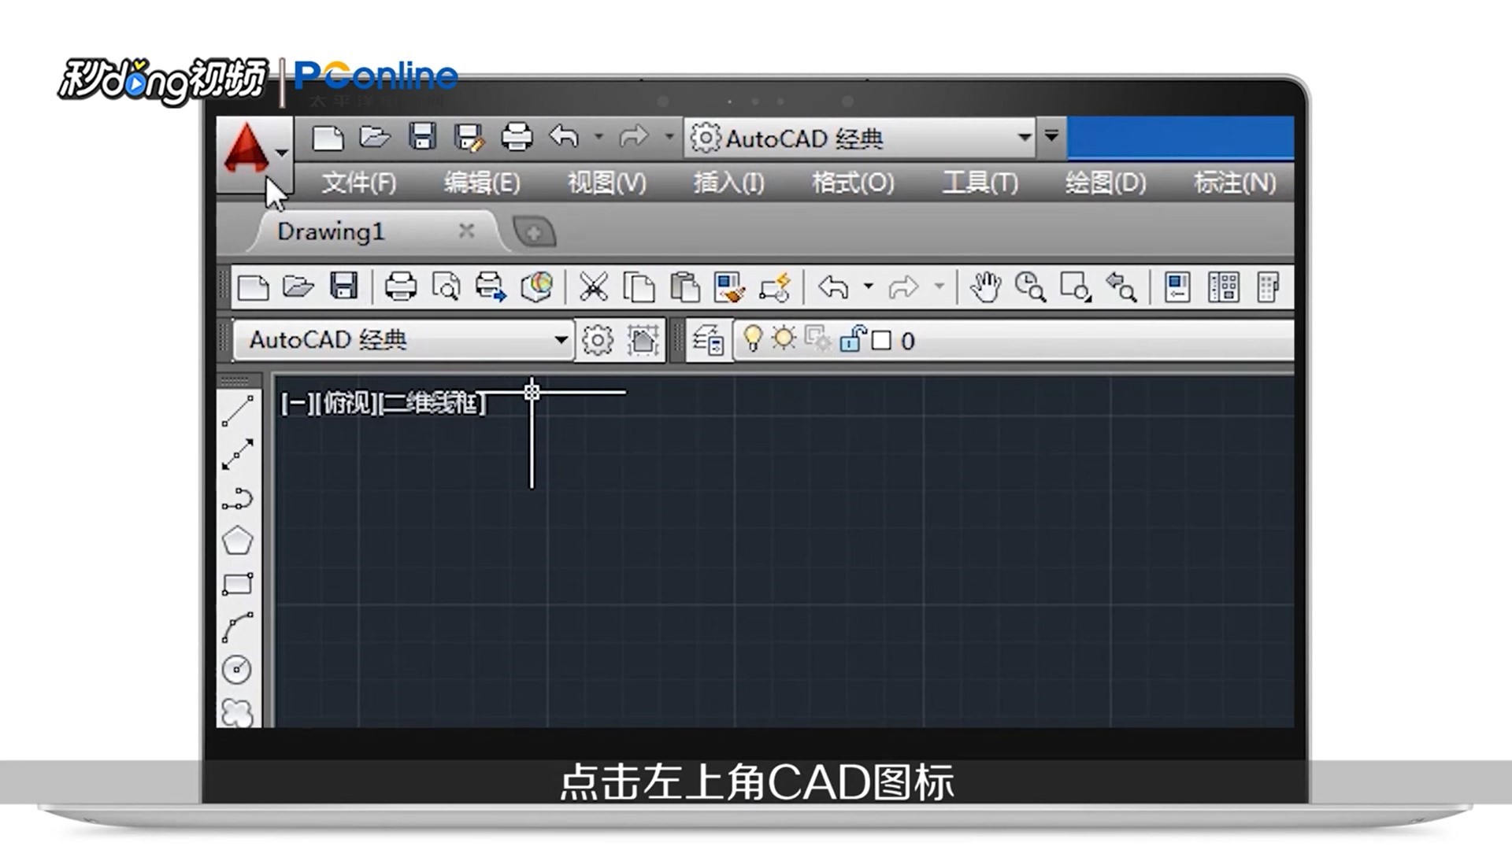Select the Polyline tool
The image size is (1512, 850).
[x=237, y=499]
